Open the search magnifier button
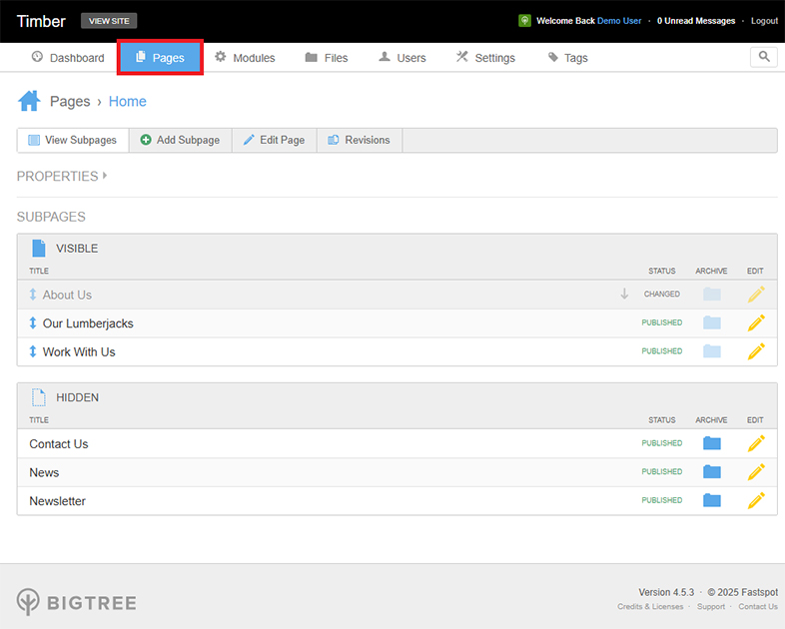Screen dimensions: 785x629 click(x=763, y=57)
